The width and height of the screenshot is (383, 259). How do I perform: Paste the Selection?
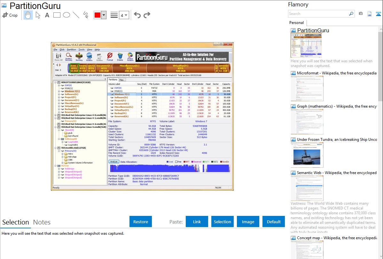point(222,222)
